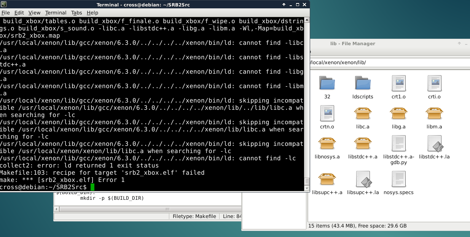470x237 pixels.
Task: Click the 'Line: 84' status indicator
Action: tap(232, 216)
